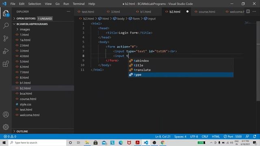Click the html breadcrumb item
Viewport: 260px width, 146px height.
[x=104, y=19]
